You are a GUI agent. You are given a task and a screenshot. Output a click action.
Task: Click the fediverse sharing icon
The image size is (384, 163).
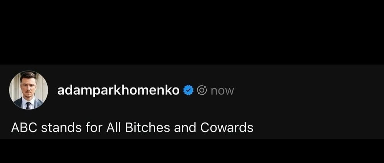pos(202,91)
